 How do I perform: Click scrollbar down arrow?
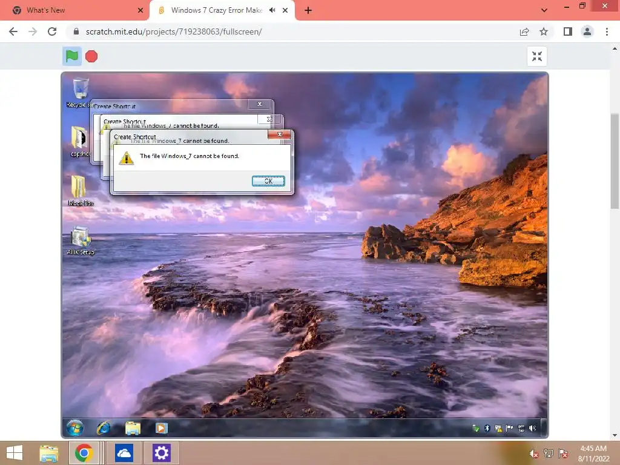(x=615, y=435)
